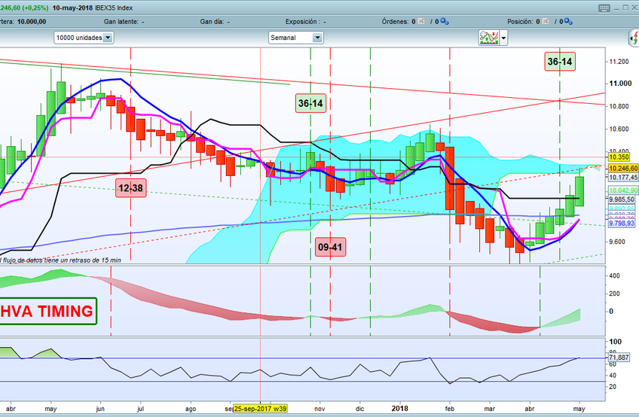Click the 10.177,45 price axis label

point(623,177)
